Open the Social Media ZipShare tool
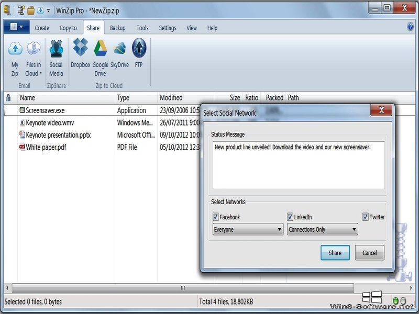The height and width of the screenshot is (314, 419). 56,58
